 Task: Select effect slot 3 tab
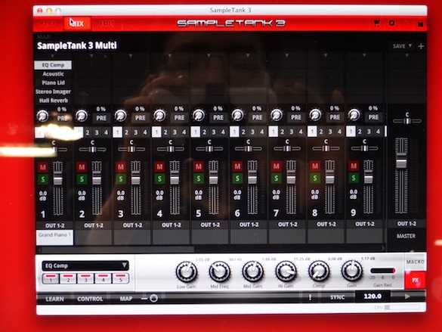tap(85, 278)
